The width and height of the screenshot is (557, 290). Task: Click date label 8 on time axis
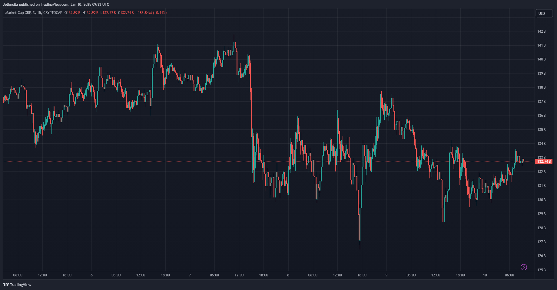288,275
